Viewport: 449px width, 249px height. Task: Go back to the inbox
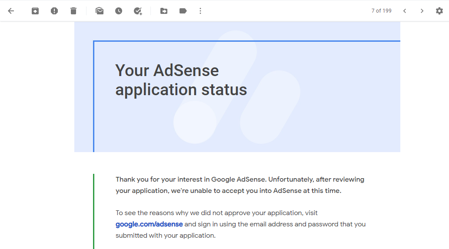(x=11, y=11)
